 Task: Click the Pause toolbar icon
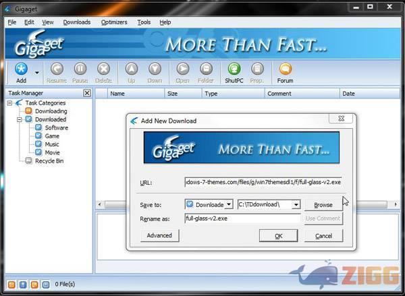tap(80, 69)
